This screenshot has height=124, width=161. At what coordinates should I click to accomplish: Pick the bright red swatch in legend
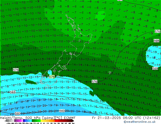(x=55, y=121)
